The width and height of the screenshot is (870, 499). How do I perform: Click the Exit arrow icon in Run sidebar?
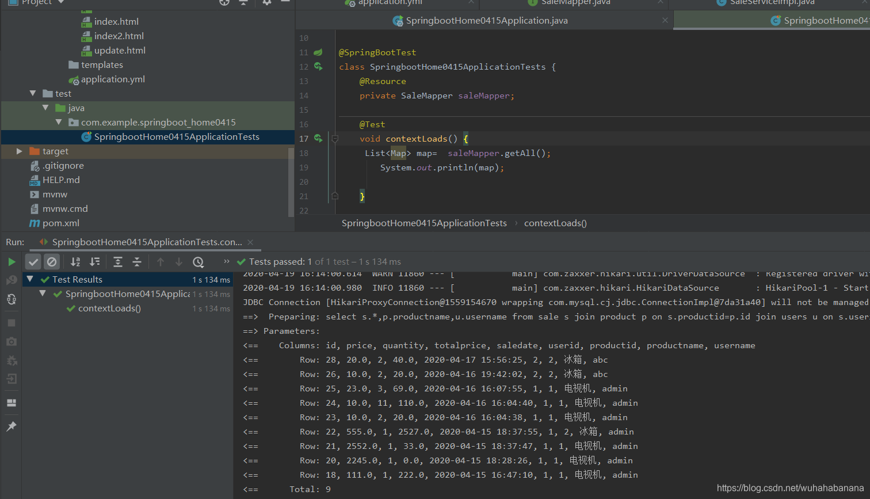tap(12, 379)
